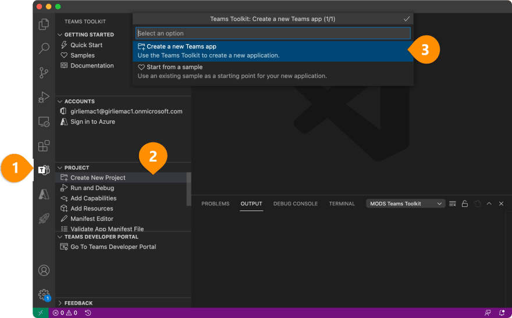512x318 pixels.
Task: Open the Search view icon
Action: [x=44, y=48]
